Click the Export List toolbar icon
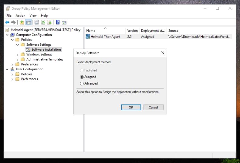240x163 pixels. 49,22
